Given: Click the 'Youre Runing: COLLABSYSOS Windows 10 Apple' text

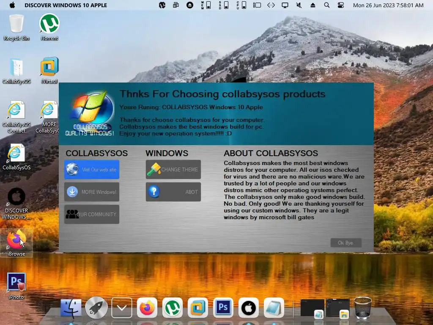Looking at the screenshot, I should click(191, 107).
